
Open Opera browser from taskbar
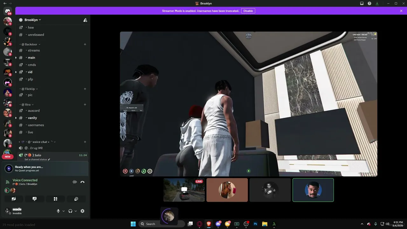[x=199, y=224]
